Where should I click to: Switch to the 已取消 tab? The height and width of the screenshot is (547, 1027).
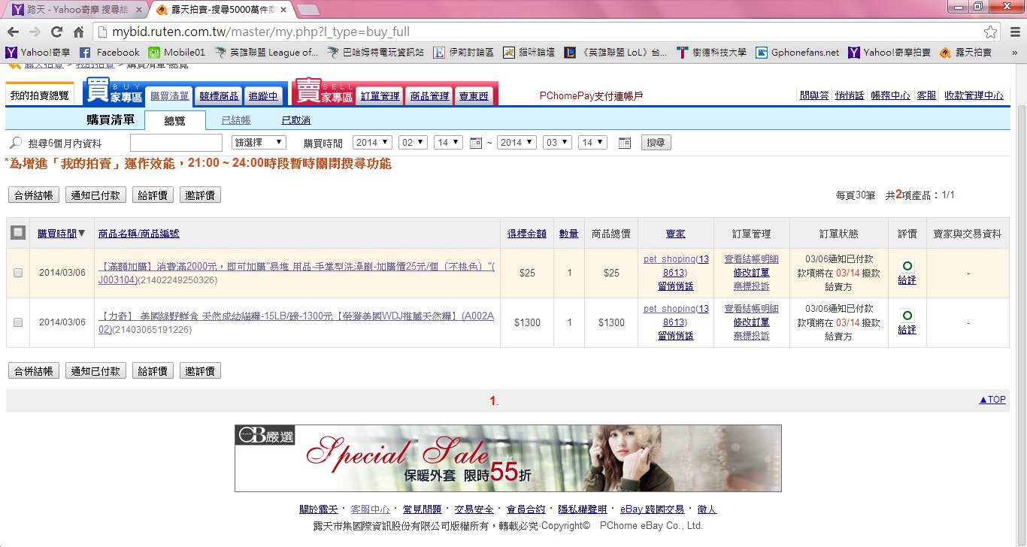296,120
